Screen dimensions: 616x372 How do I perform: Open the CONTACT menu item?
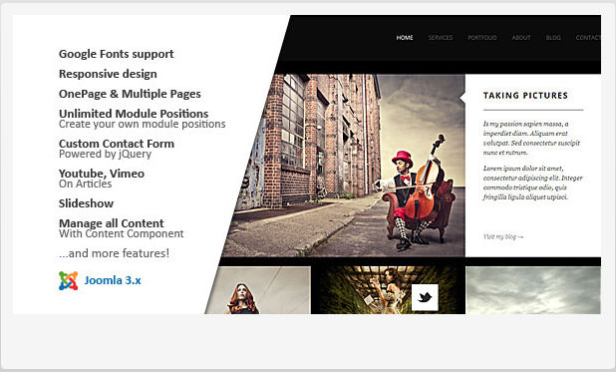588,38
